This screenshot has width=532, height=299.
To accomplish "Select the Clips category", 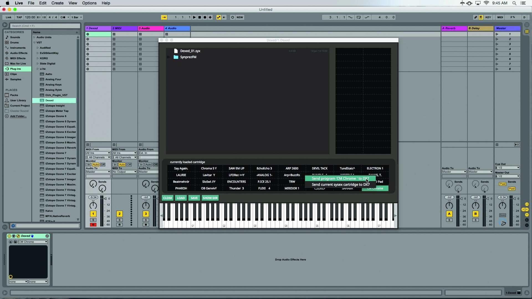I will coord(13,74).
